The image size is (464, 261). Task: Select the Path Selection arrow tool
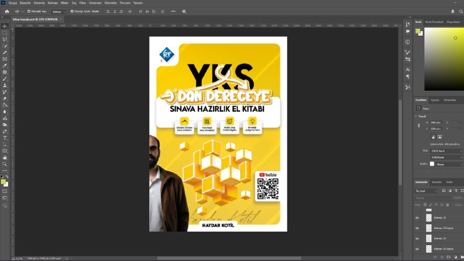point(5,145)
